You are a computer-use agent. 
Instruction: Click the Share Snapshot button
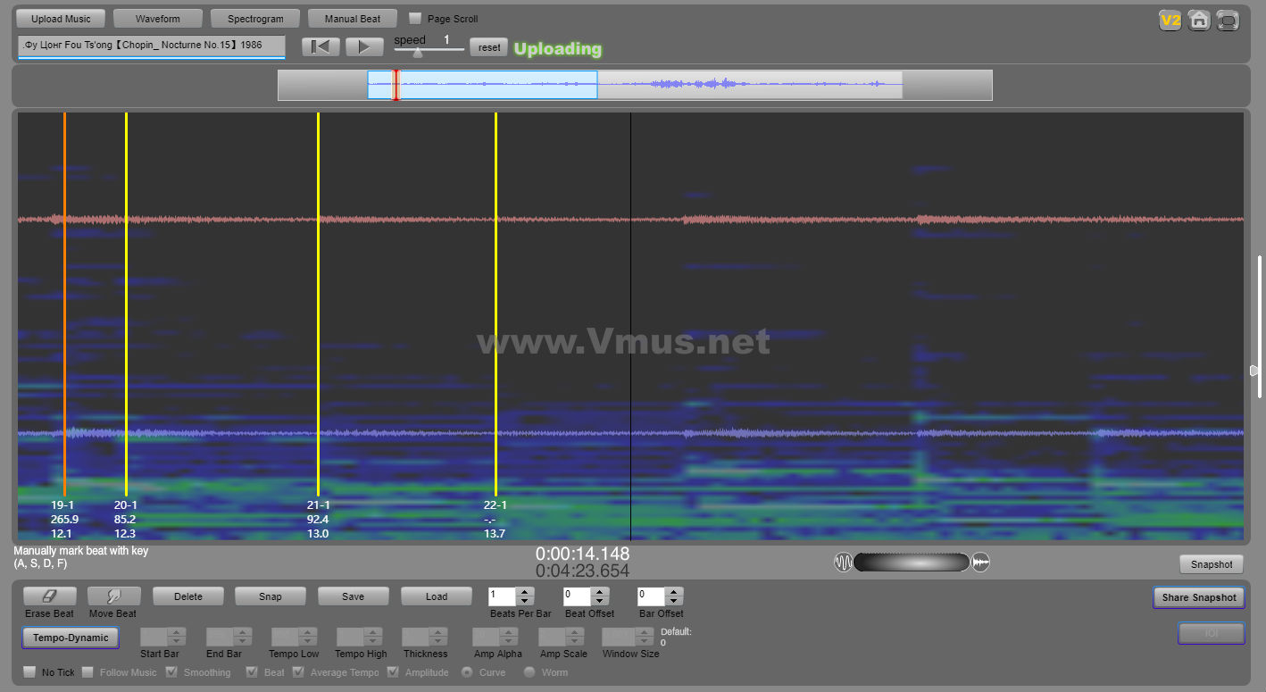tap(1198, 597)
